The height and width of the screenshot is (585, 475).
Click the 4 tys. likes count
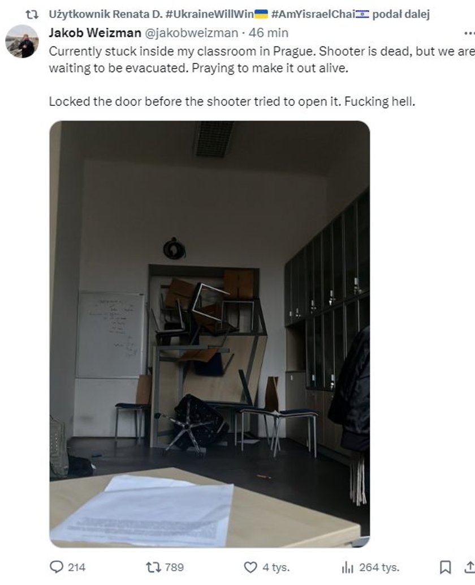click(x=276, y=567)
